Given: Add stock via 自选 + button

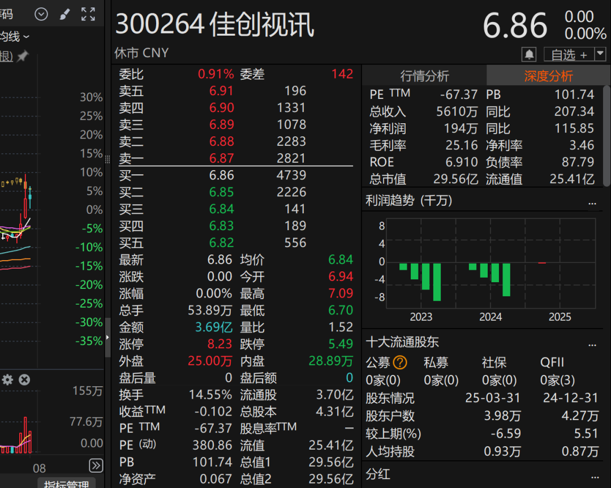Looking at the screenshot, I should (568, 55).
